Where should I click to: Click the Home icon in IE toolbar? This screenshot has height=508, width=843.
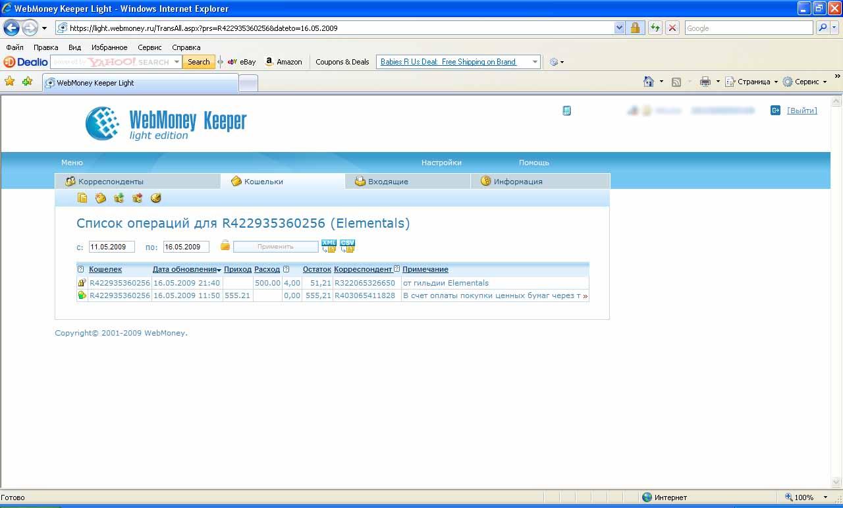[649, 82]
